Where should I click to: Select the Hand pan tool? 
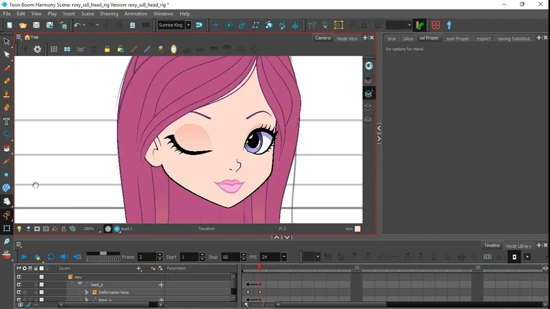click(x=6, y=201)
